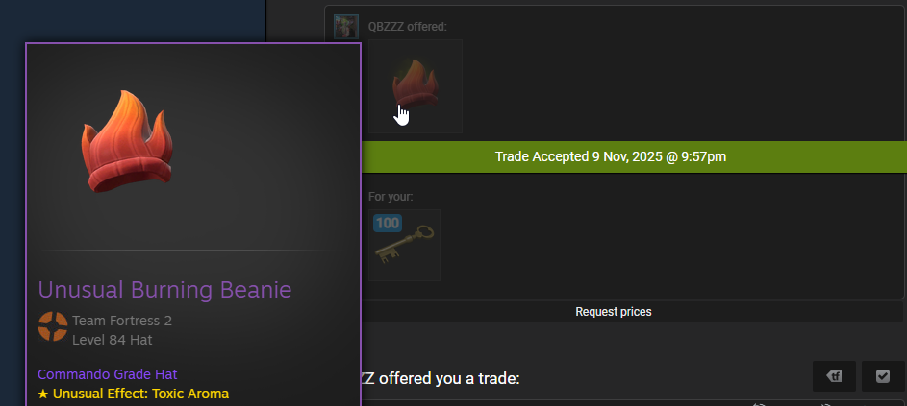Click the large Burning Beanie preview image
The height and width of the screenshot is (406, 907).
pos(127,141)
